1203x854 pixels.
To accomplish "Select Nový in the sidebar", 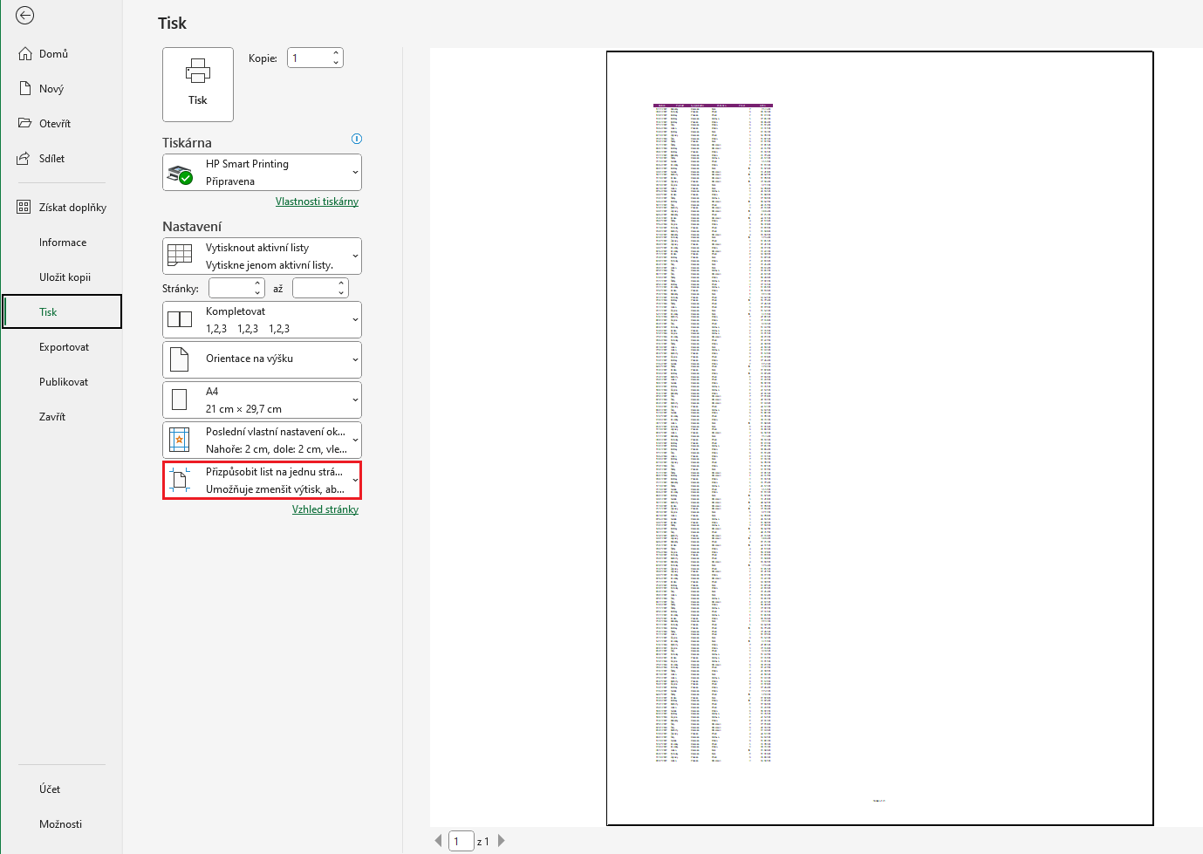I will point(61,88).
